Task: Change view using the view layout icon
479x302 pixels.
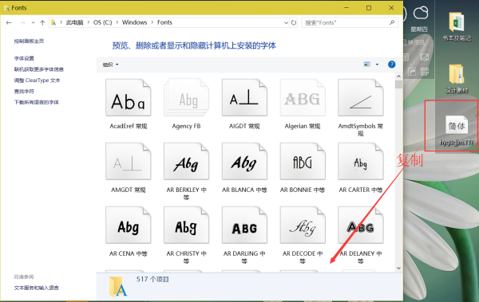Action: pos(367,65)
